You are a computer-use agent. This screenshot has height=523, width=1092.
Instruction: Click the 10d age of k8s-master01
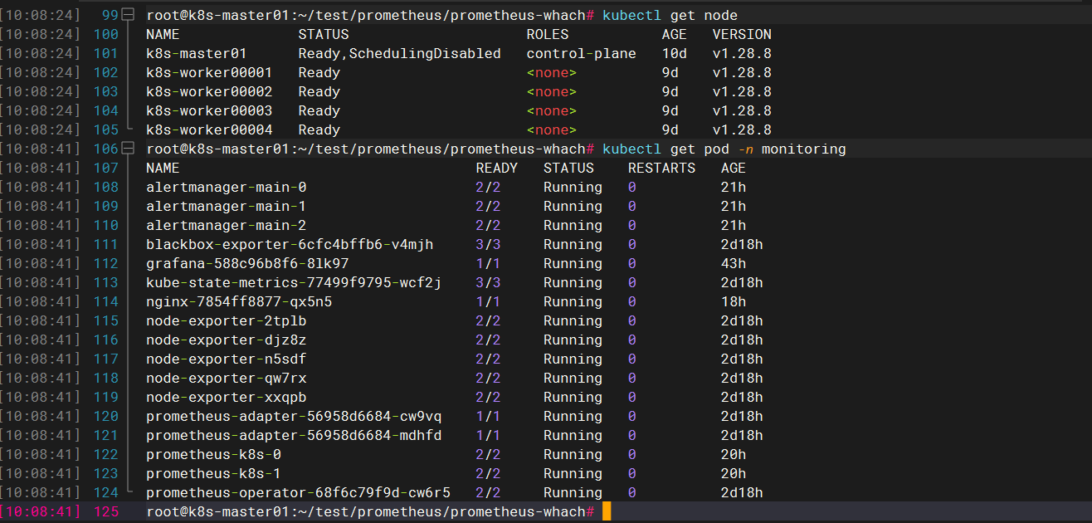675,53
